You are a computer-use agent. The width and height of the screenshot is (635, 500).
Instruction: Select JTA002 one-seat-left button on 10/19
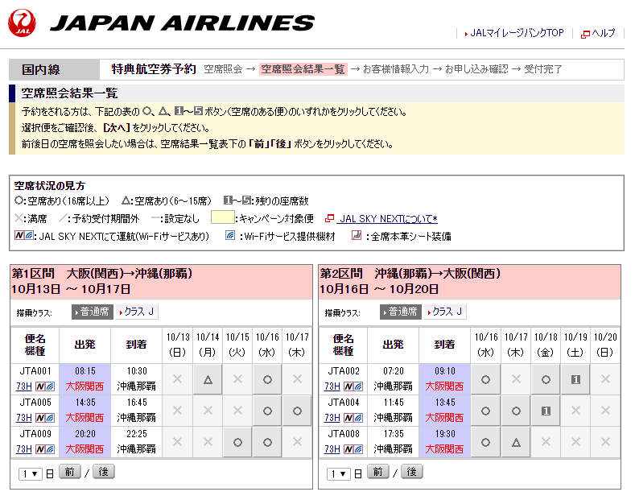575,379
